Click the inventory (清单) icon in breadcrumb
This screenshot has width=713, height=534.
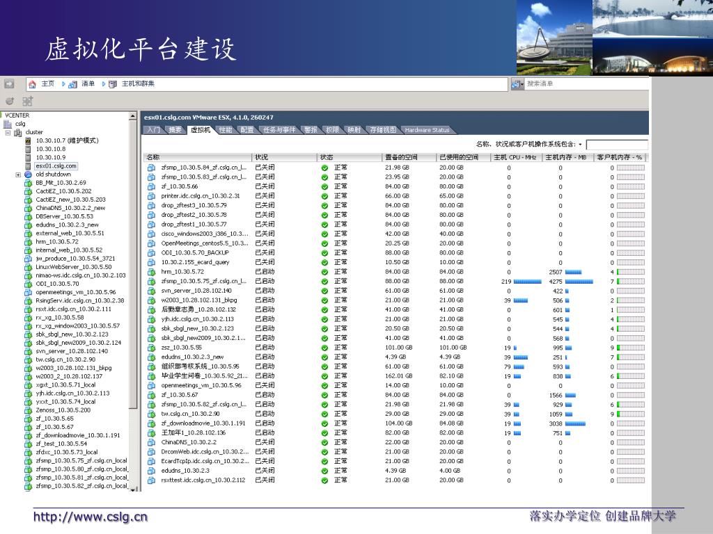72,84
